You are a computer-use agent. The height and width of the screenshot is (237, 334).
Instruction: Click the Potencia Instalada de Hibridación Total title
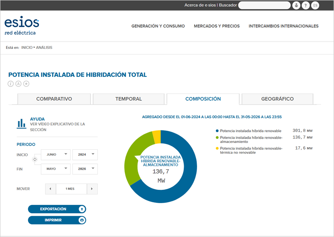(x=78, y=75)
